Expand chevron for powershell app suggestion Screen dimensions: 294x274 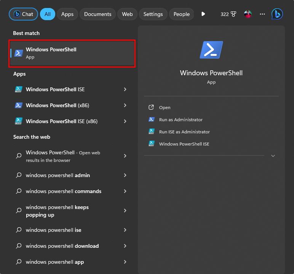click(x=125, y=262)
